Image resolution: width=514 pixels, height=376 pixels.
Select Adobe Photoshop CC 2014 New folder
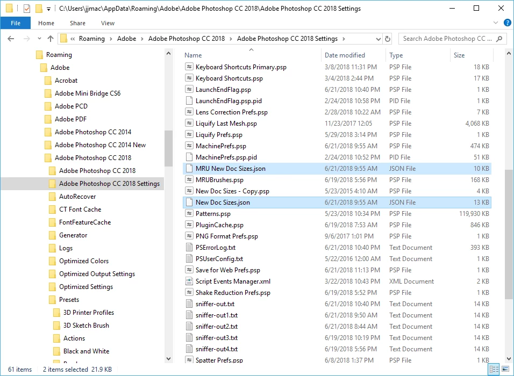coord(100,145)
